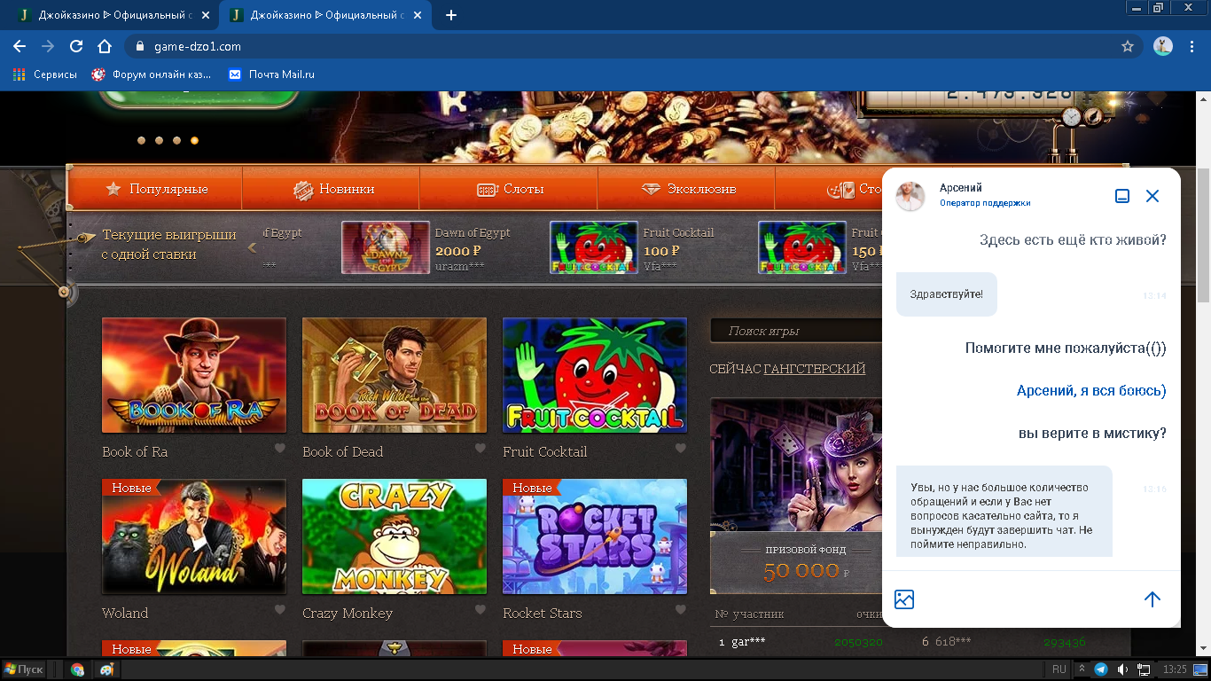Click the Поиск игры search field

tap(796, 331)
